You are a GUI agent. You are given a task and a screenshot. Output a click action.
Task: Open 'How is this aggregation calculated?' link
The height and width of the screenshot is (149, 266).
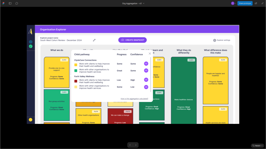point(134,99)
